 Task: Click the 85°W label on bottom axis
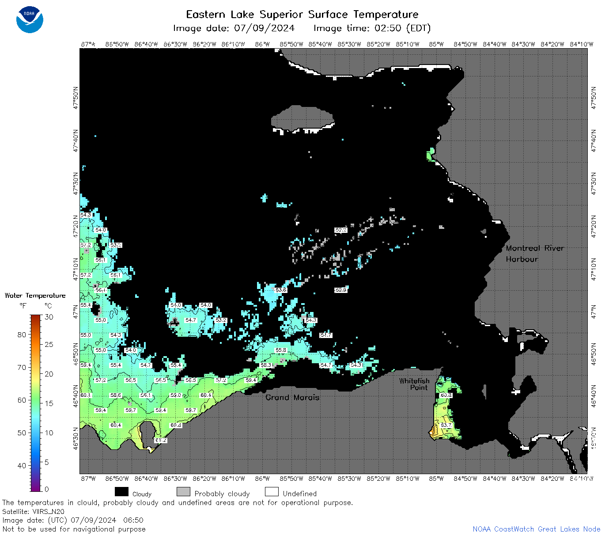(436, 479)
